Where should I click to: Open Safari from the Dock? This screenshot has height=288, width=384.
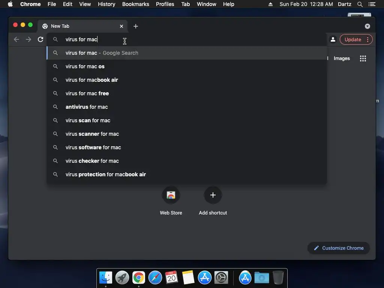point(155,278)
